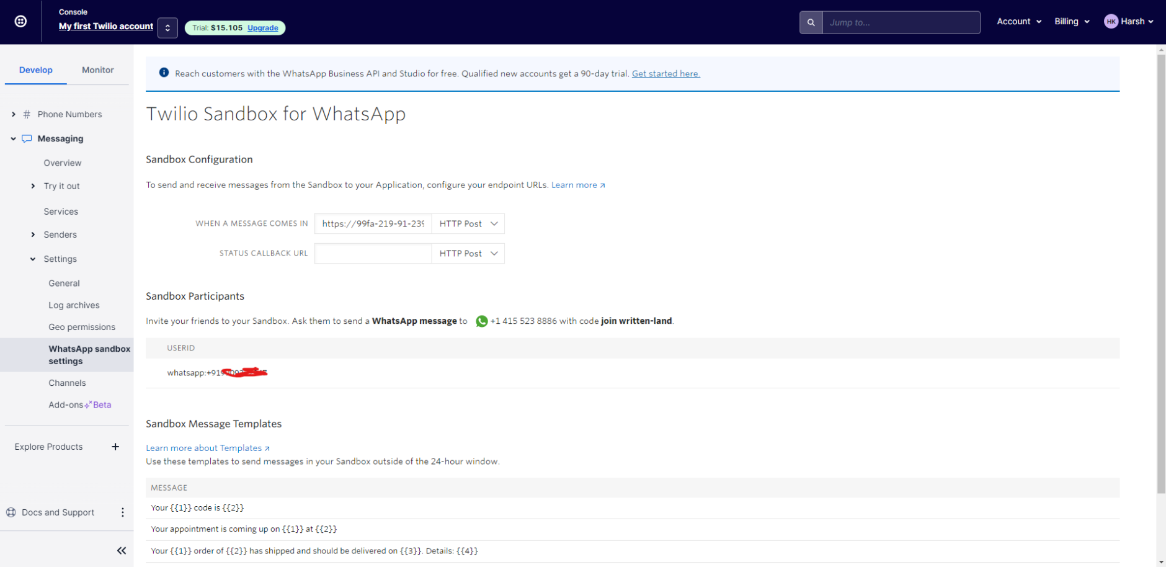Click the join written-land code text
This screenshot has width=1166, height=567.
click(x=636, y=321)
